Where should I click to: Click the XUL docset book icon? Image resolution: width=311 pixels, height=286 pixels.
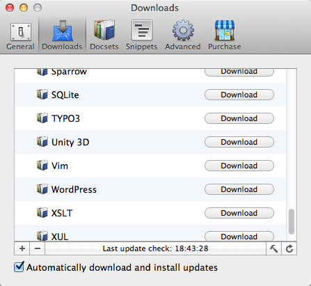pos(42,236)
